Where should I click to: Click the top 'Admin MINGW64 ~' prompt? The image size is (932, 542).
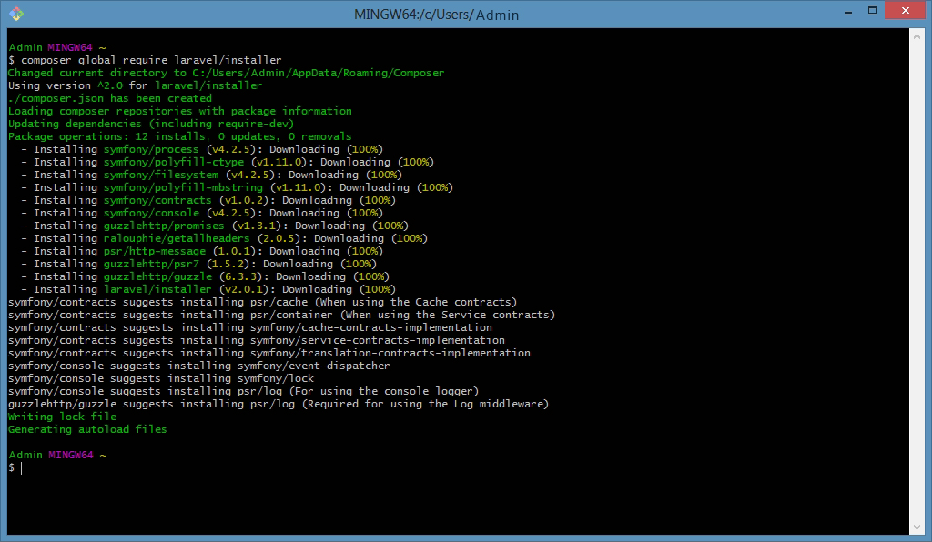coord(57,47)
